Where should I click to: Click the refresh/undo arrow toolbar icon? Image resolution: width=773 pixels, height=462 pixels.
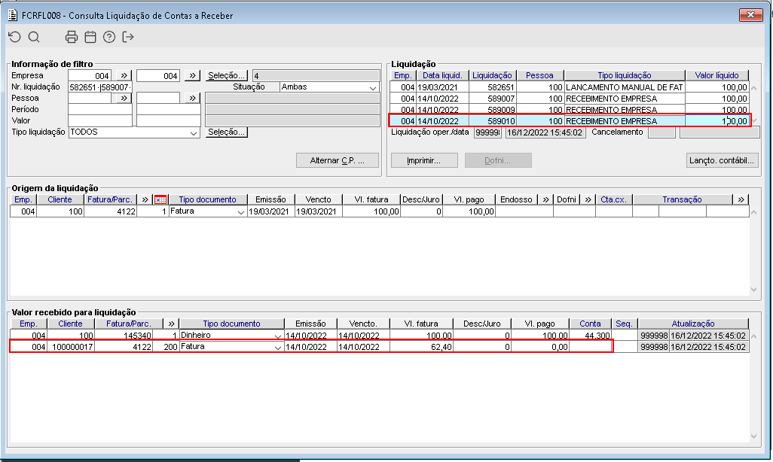point(15,37)
